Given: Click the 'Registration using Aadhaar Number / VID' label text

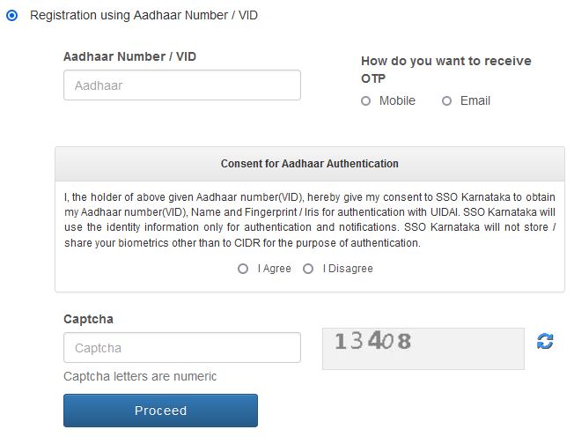Looking at the screenshot, I should pyautogui.click(x=143, y=15).
